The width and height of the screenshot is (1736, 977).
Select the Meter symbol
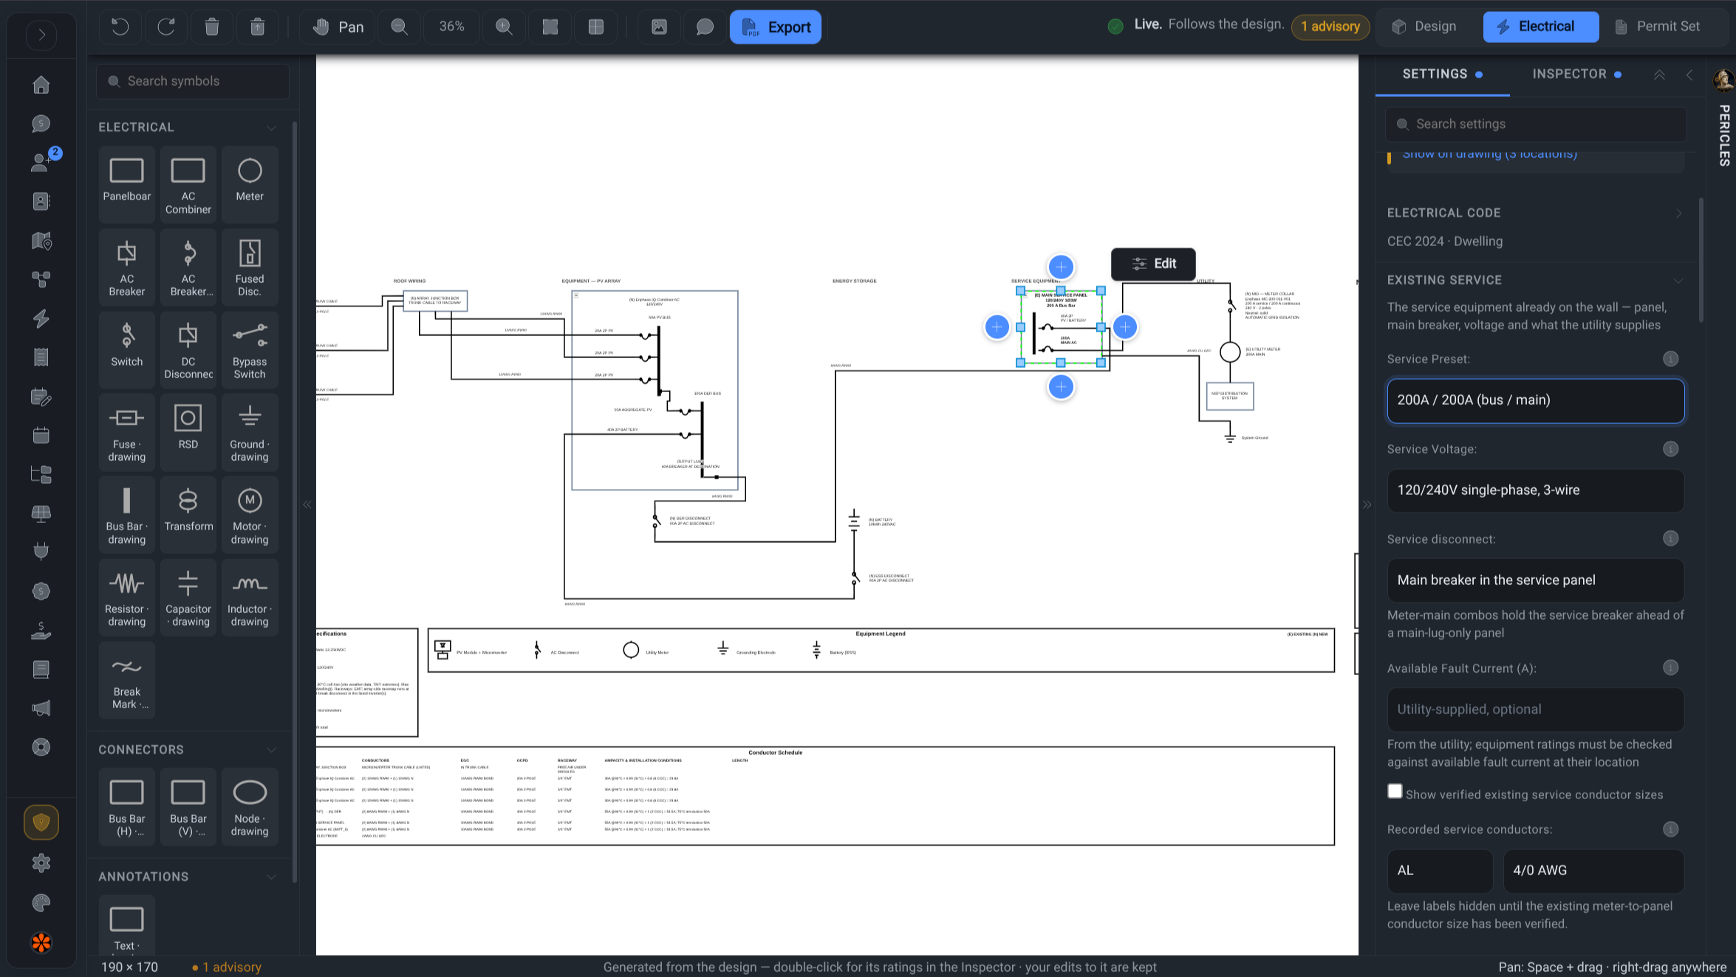coord(250,183)
